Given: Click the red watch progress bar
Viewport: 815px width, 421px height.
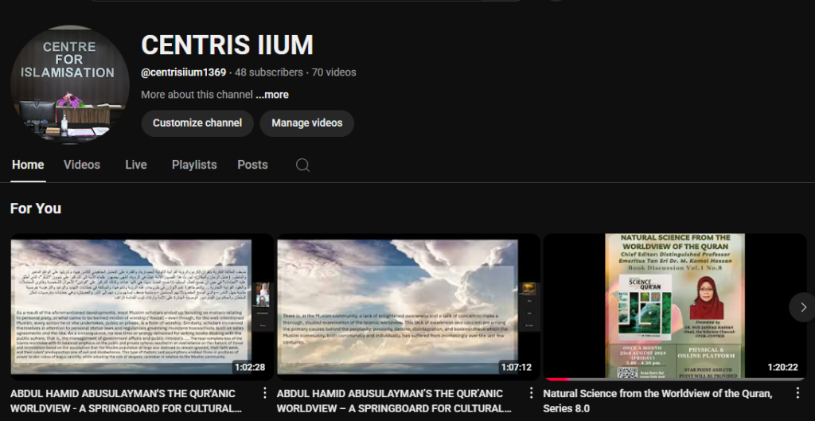Looking at the screenshot, I should (556, 380).
